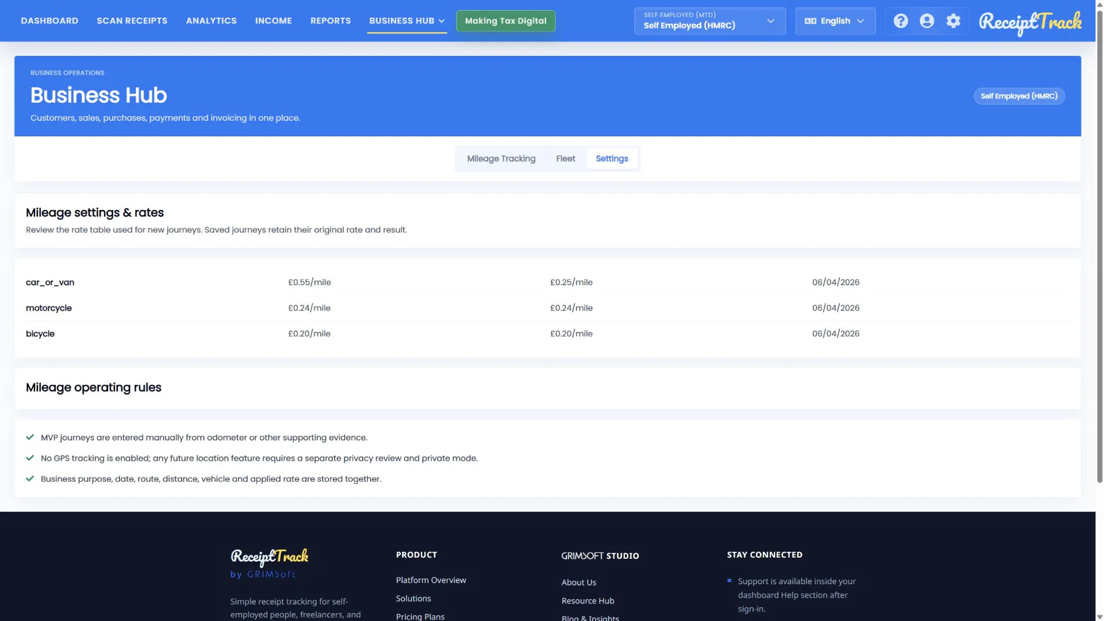The image size is (1104, 621).
Task: Open the About Us footer link
Action: click(578, 582)
